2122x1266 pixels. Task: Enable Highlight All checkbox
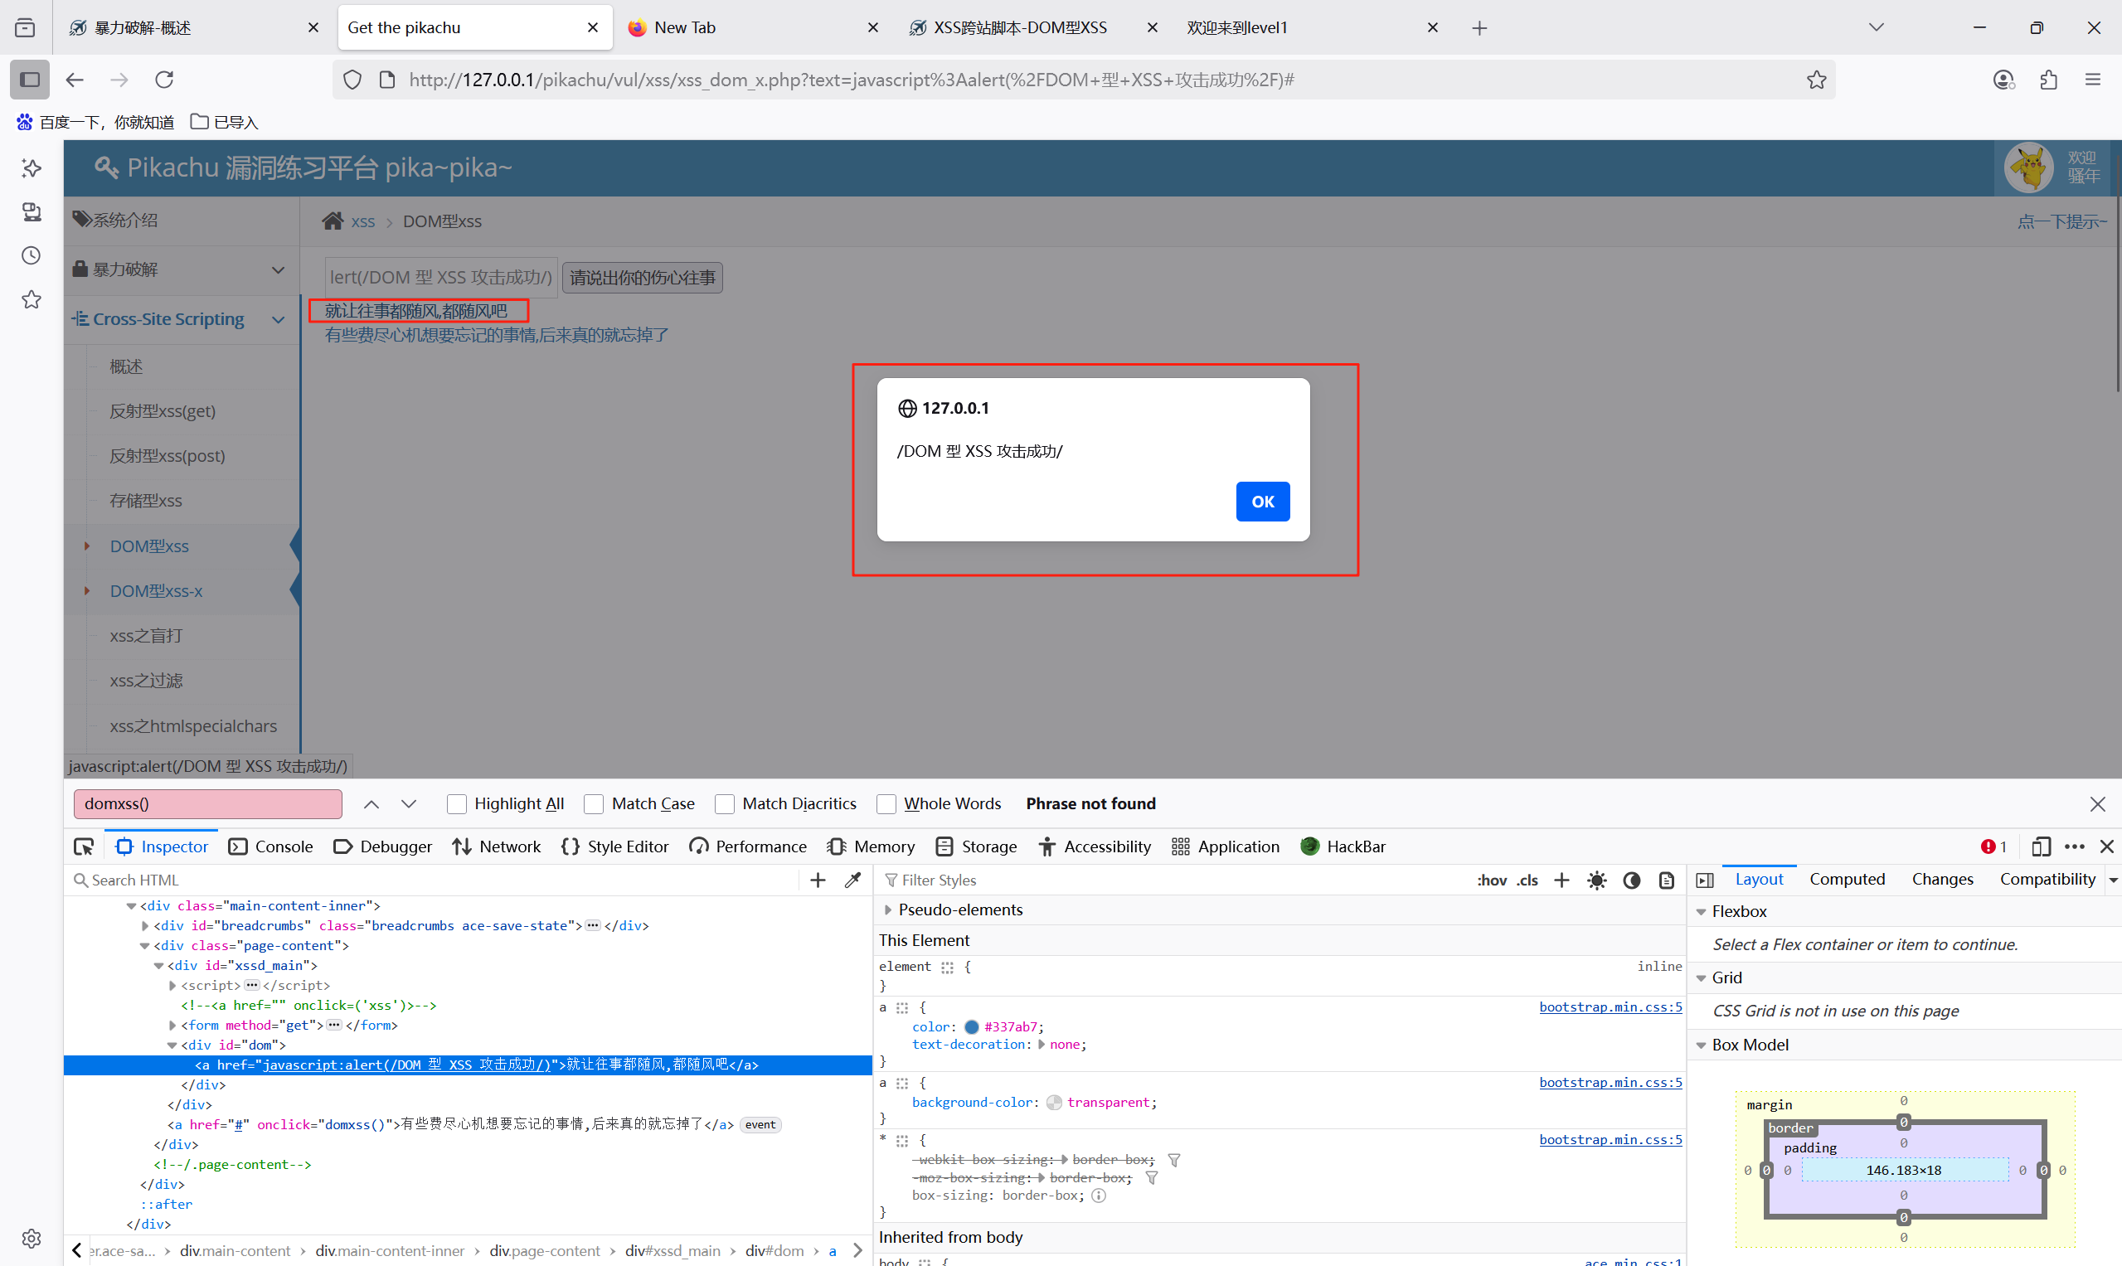456,803
